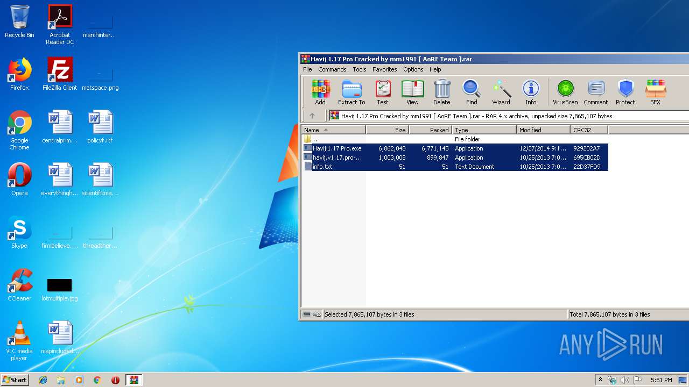
Task: Click the View toolbar icon
Action: (x=412, y=92)
